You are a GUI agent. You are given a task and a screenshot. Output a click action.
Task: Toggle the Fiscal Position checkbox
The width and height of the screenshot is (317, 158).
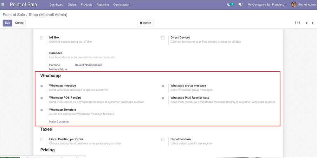pyautogui.click(x=163, y=139)
